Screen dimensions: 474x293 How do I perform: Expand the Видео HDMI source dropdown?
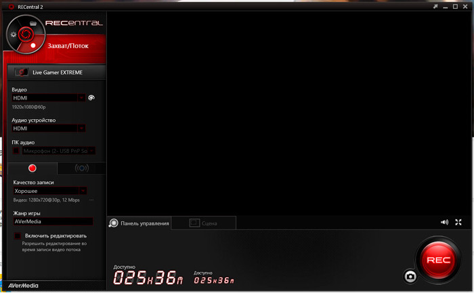[81, 98]
